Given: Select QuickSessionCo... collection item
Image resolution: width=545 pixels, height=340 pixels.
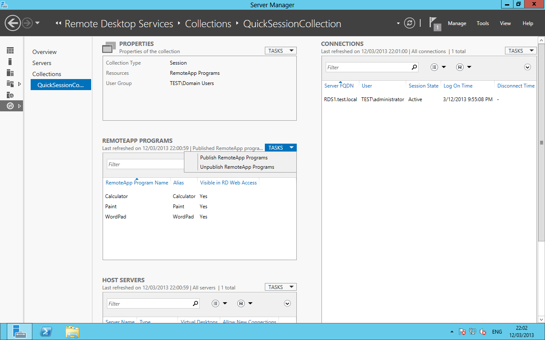Looking at the screenshot, I should [61, 85].
